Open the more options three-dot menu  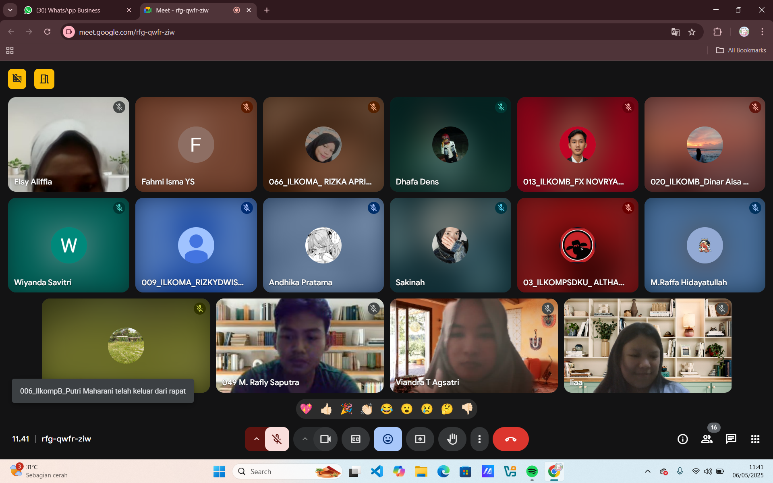[x=479, y=439]
